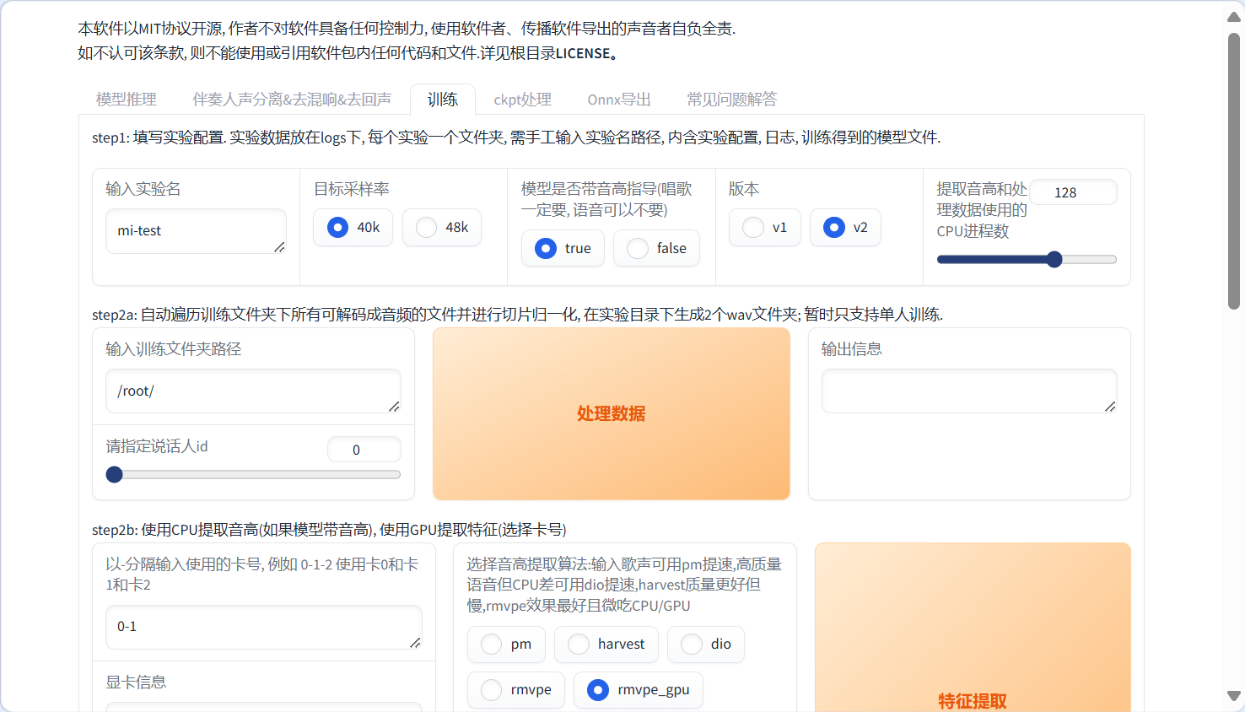Image resolution: width=1245 pixels, height=712 pixels.
Task: Click the resize grip of the 0-1 textbox
Action: [415, 643]
